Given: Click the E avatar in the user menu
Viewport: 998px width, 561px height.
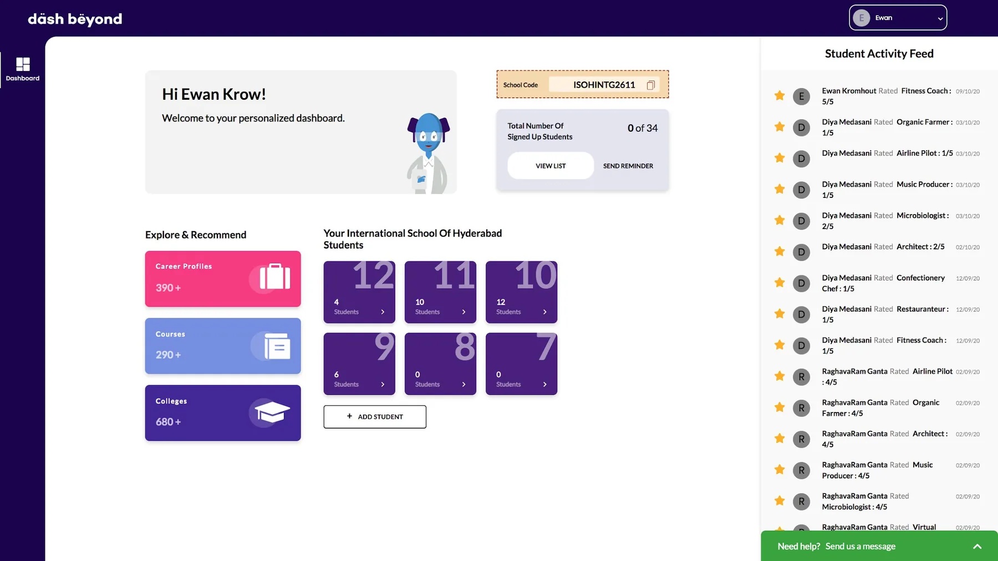Looking at the screenshot, I should tap(861, 18).
